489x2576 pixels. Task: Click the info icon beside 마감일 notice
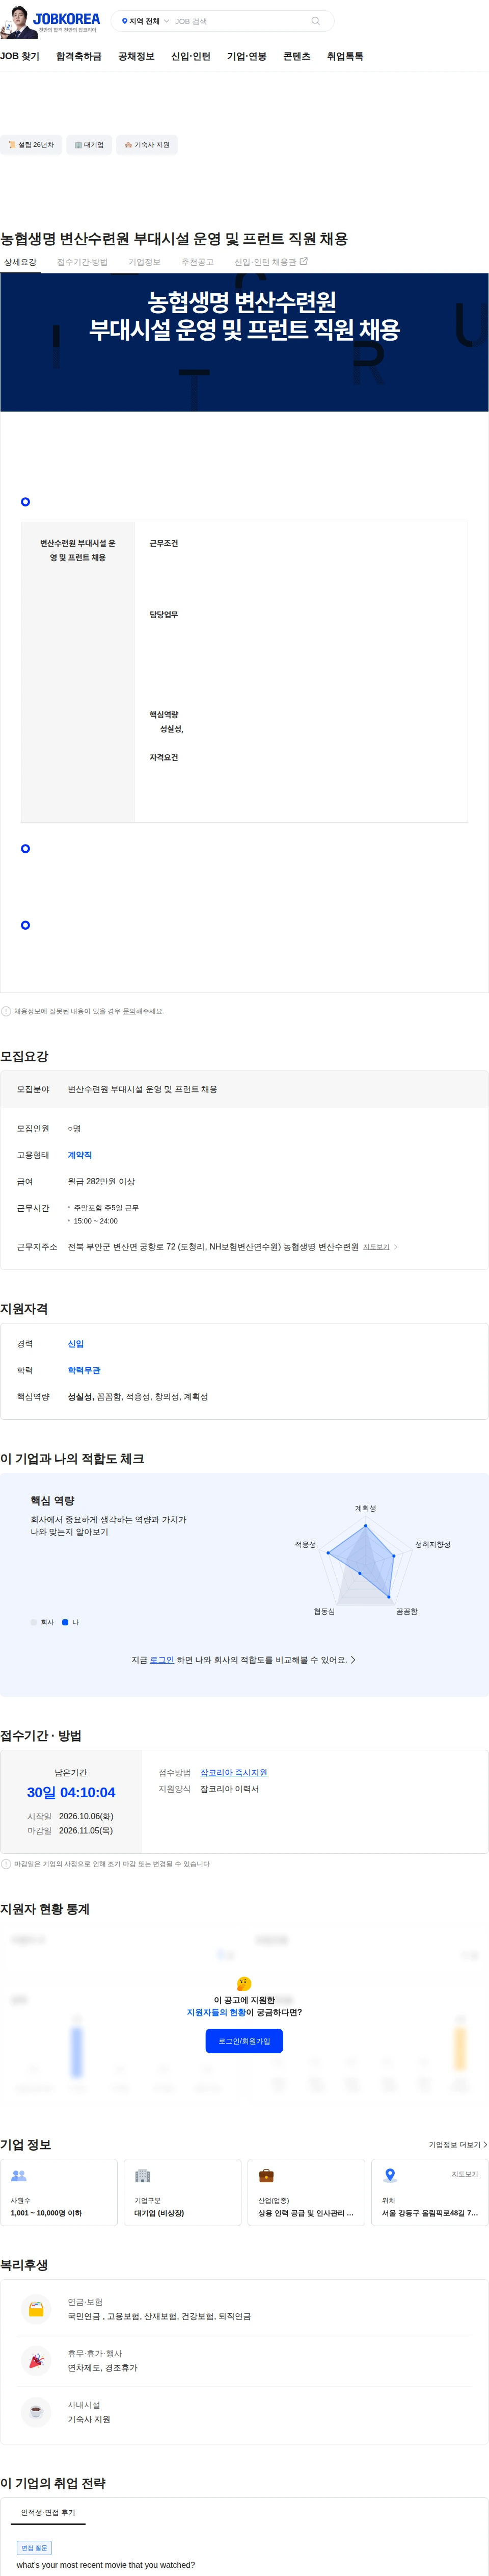point(6,1864)
